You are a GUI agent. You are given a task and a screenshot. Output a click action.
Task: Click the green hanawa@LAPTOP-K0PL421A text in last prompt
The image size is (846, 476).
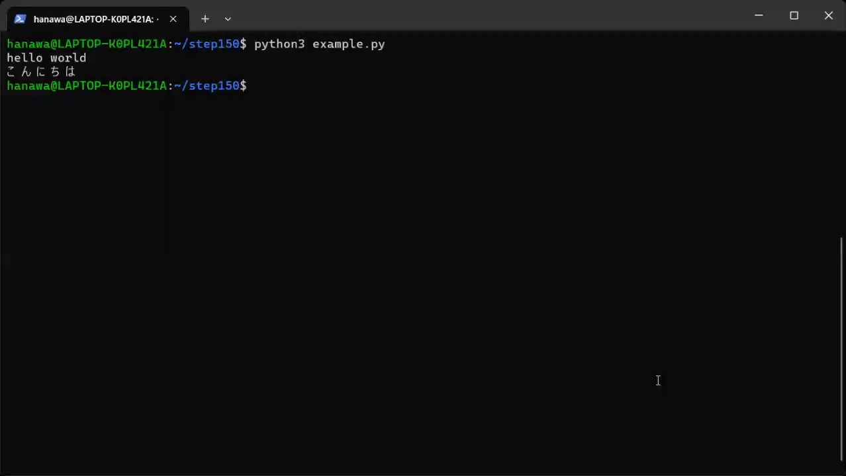tap(87, 86)
